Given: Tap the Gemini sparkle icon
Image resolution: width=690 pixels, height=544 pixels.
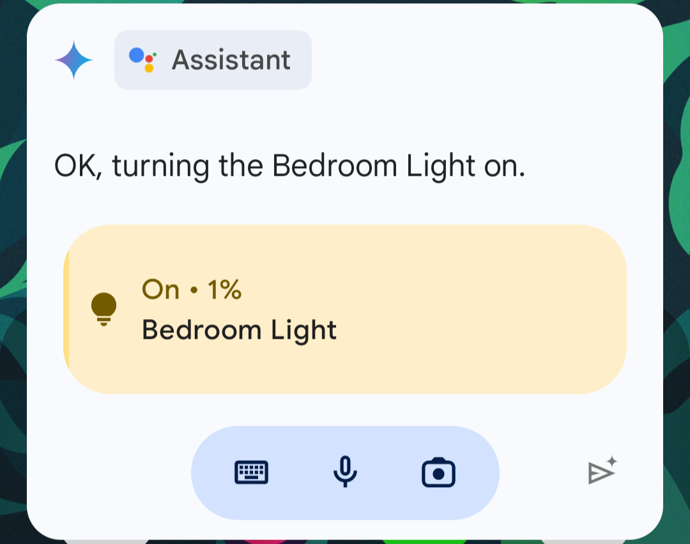Looking at the screenshot, I should (x=74, y=60).
